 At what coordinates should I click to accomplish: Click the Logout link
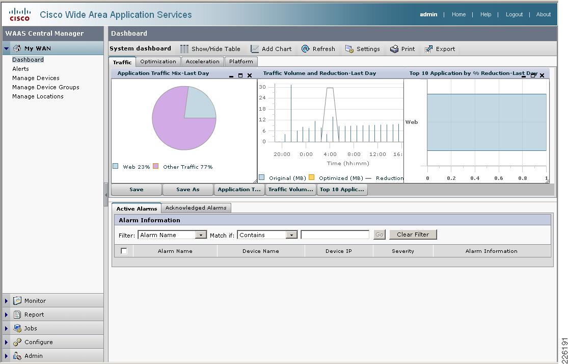pyautogui.click(x=515, y=14)
